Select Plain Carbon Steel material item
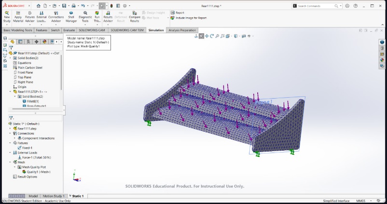 click(x=28, y=68)
